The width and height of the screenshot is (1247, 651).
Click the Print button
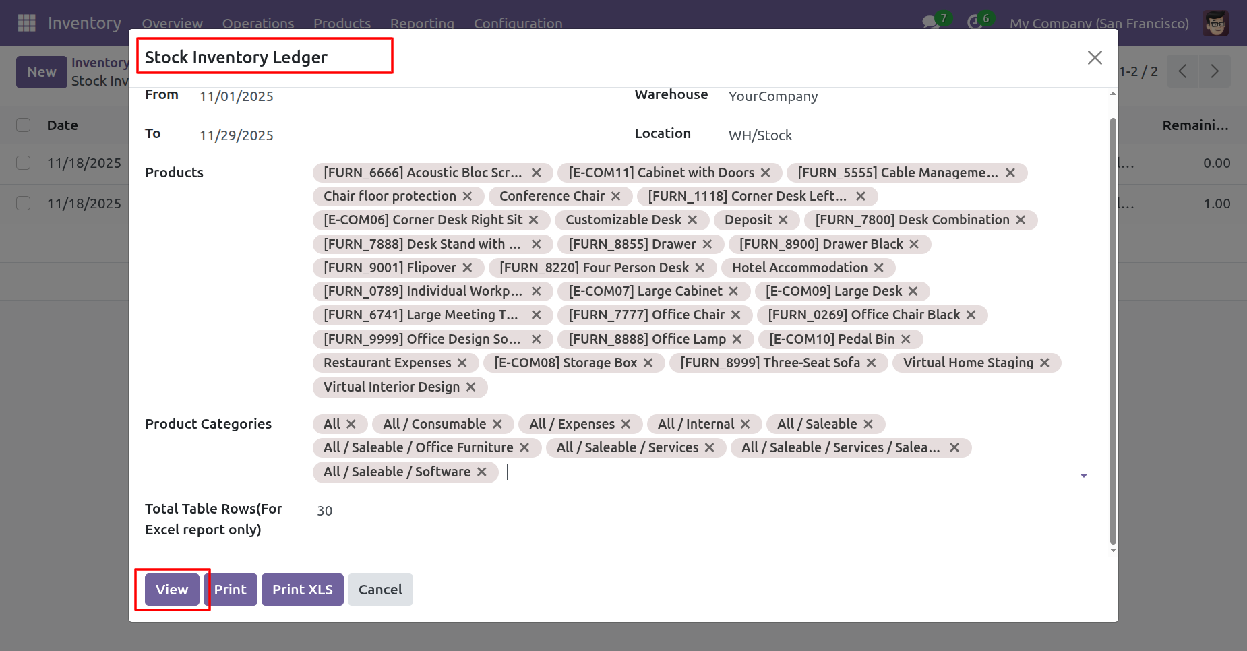(231, 590)
